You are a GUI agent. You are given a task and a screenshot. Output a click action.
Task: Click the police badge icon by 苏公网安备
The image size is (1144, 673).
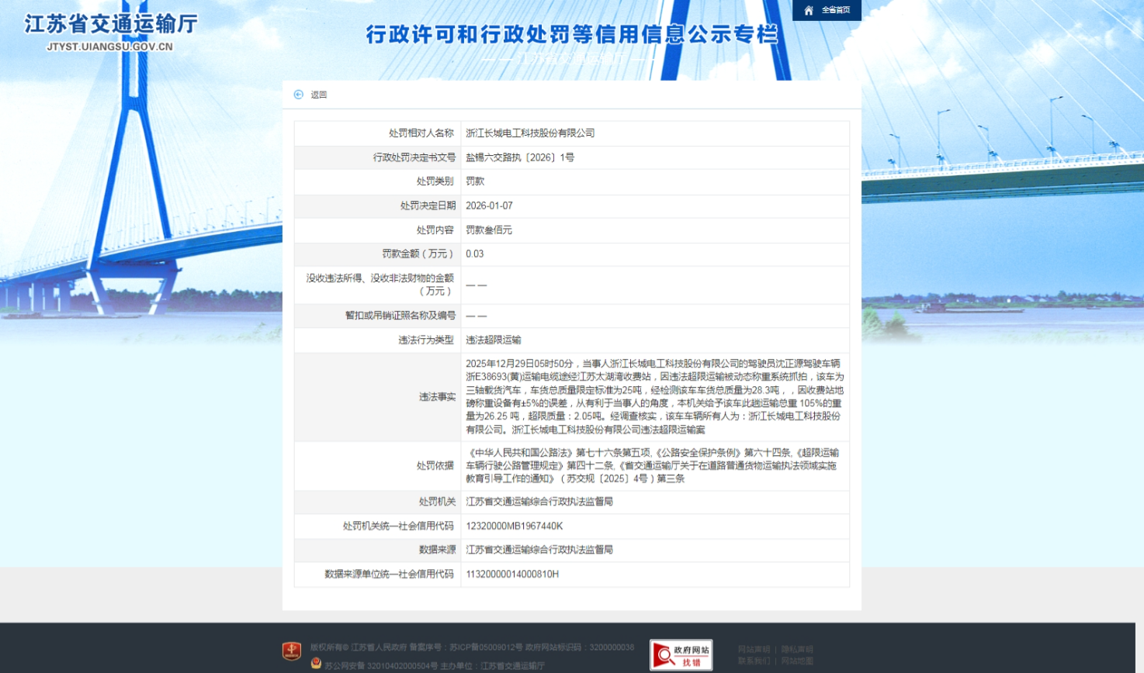316,664
